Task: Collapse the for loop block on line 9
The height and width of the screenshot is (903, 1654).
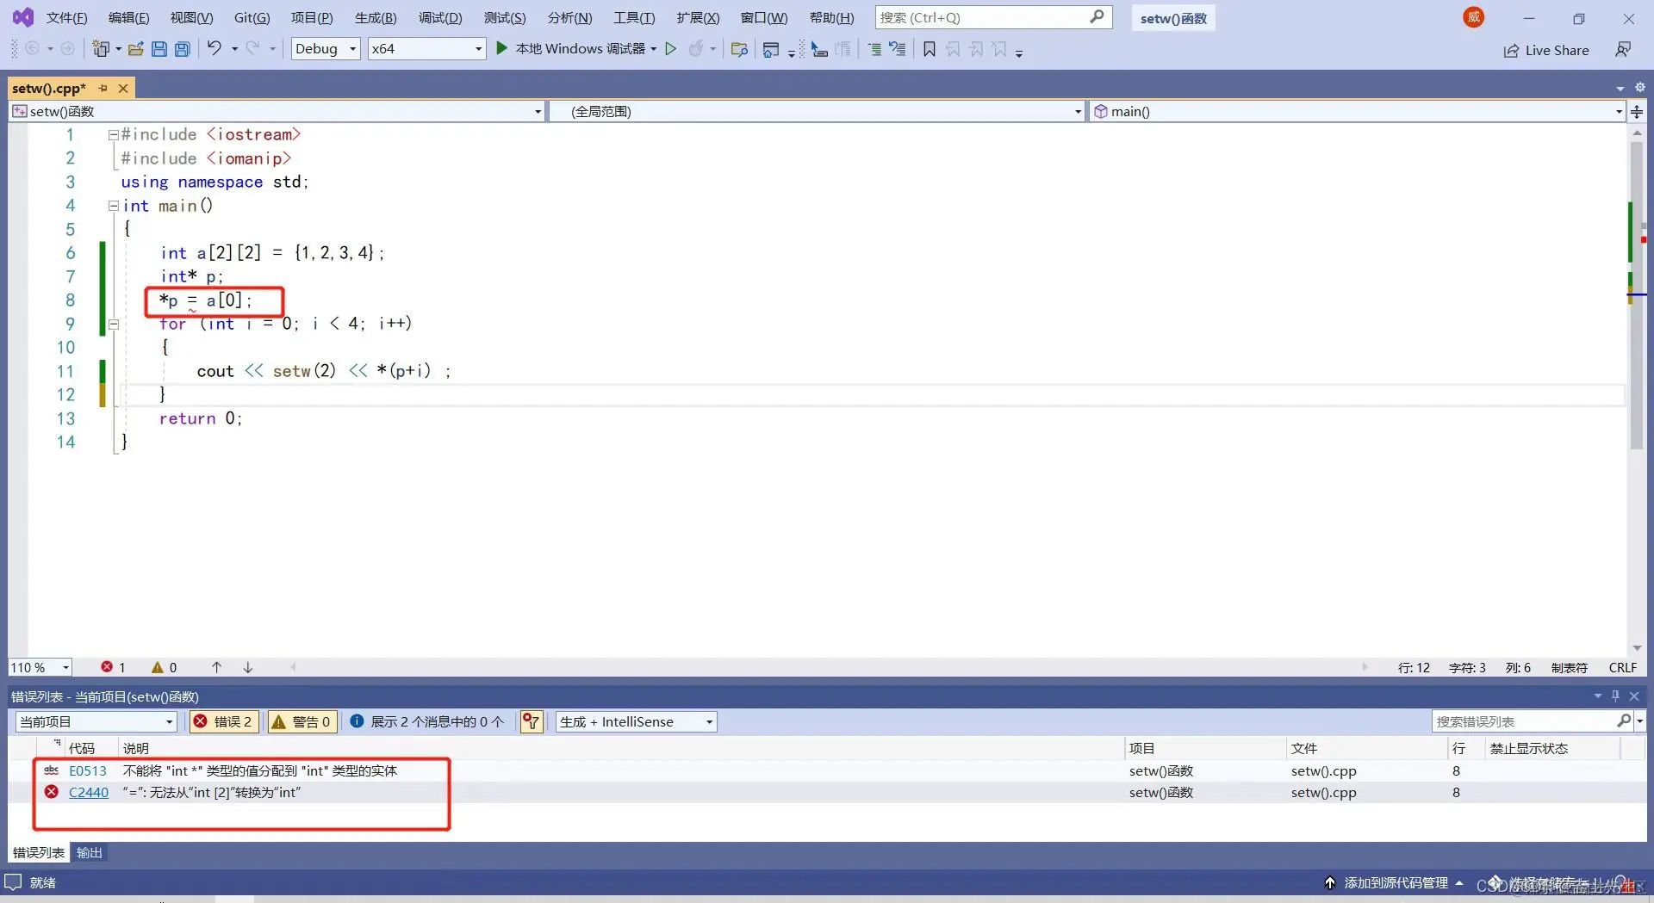Action: coord(113,325)
